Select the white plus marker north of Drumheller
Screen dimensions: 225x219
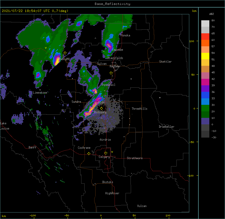point(160,98)
